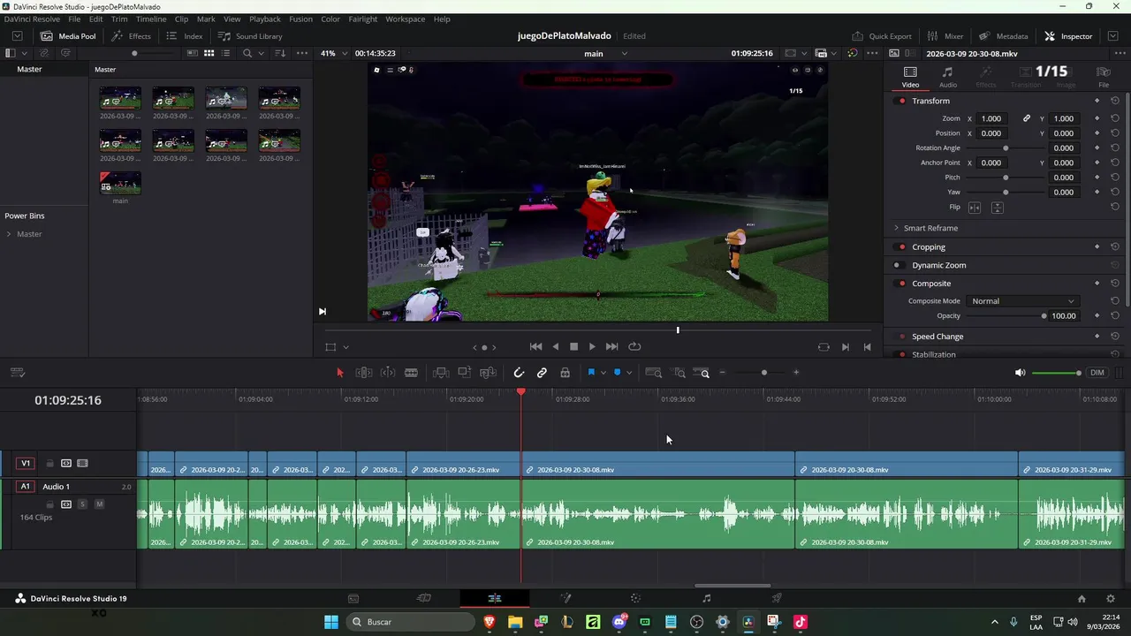This screenshot has height=636, width=1131.
Task: Reset the Transform section
Action: tap(1115, 101)
